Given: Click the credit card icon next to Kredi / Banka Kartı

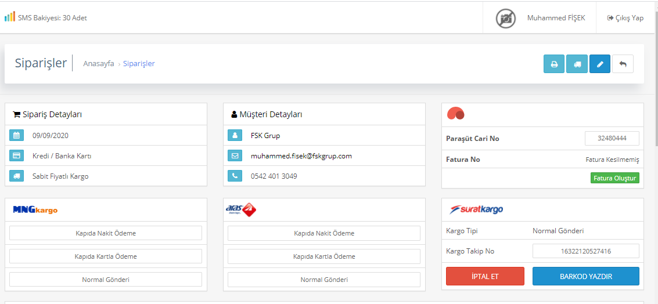Looking at the screenshot, I should [x=17, y=155].
